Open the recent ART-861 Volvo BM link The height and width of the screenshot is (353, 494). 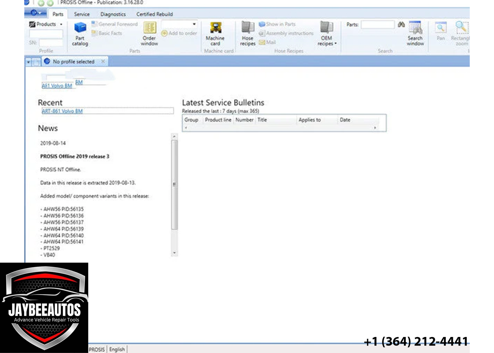[62, 111]
